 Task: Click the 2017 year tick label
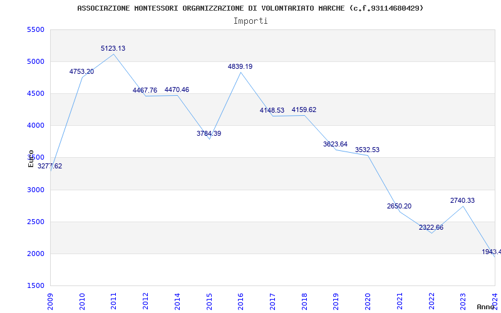pyautogui.click(x=272, y=301)
